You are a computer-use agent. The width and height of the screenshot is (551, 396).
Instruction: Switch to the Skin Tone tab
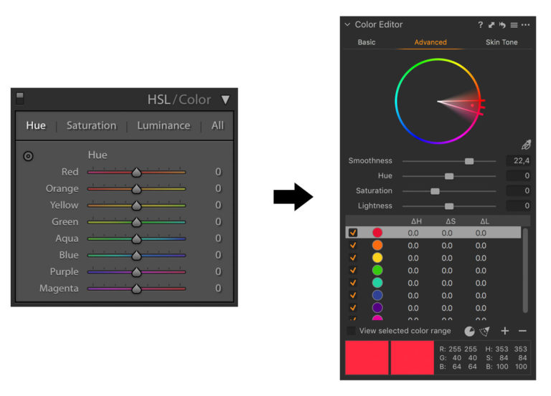(501, 42)
